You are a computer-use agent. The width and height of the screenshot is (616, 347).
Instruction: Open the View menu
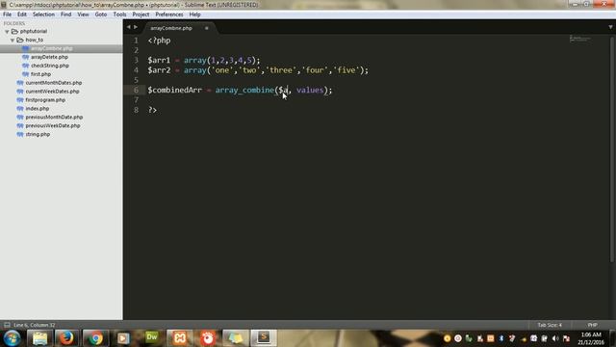pyautogui.click(x=83, y=14)
